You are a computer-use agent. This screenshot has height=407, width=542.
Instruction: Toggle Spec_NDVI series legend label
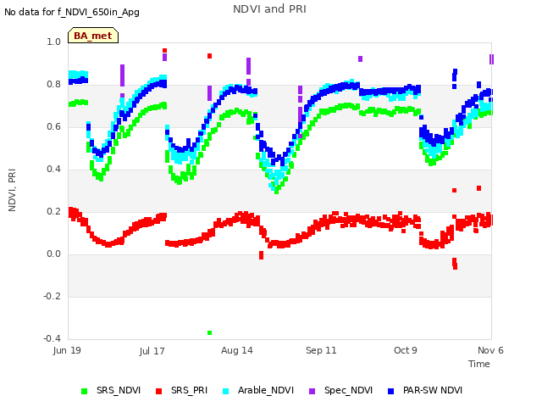click(348, 390)
